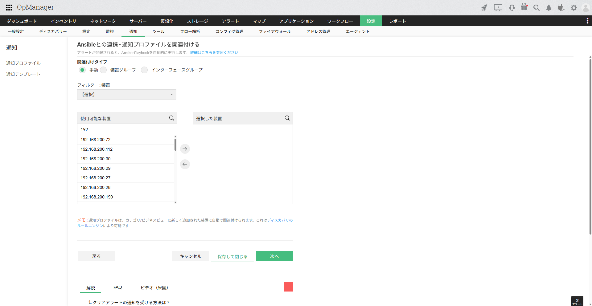Open the gear settings icon in header

click(573, 8)
